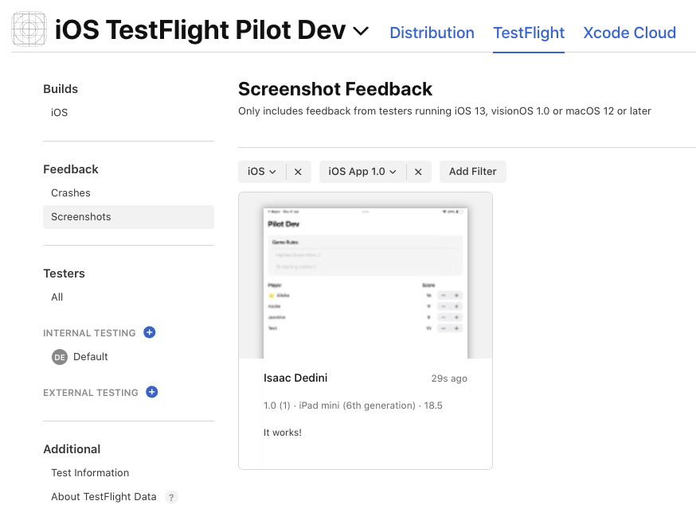
Task: Select the TestFlight tab
Action: [x=529, y=33]
